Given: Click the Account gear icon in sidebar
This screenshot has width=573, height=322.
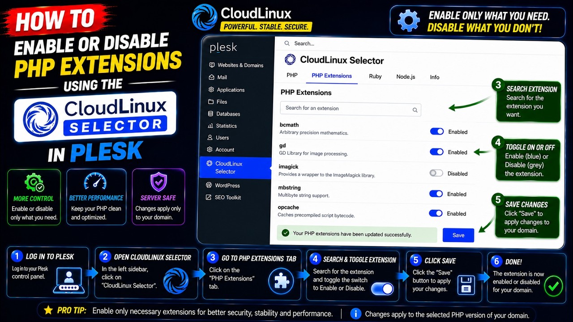Looking at the screenshot, I should pyautogui.click(x=210, y=149).
